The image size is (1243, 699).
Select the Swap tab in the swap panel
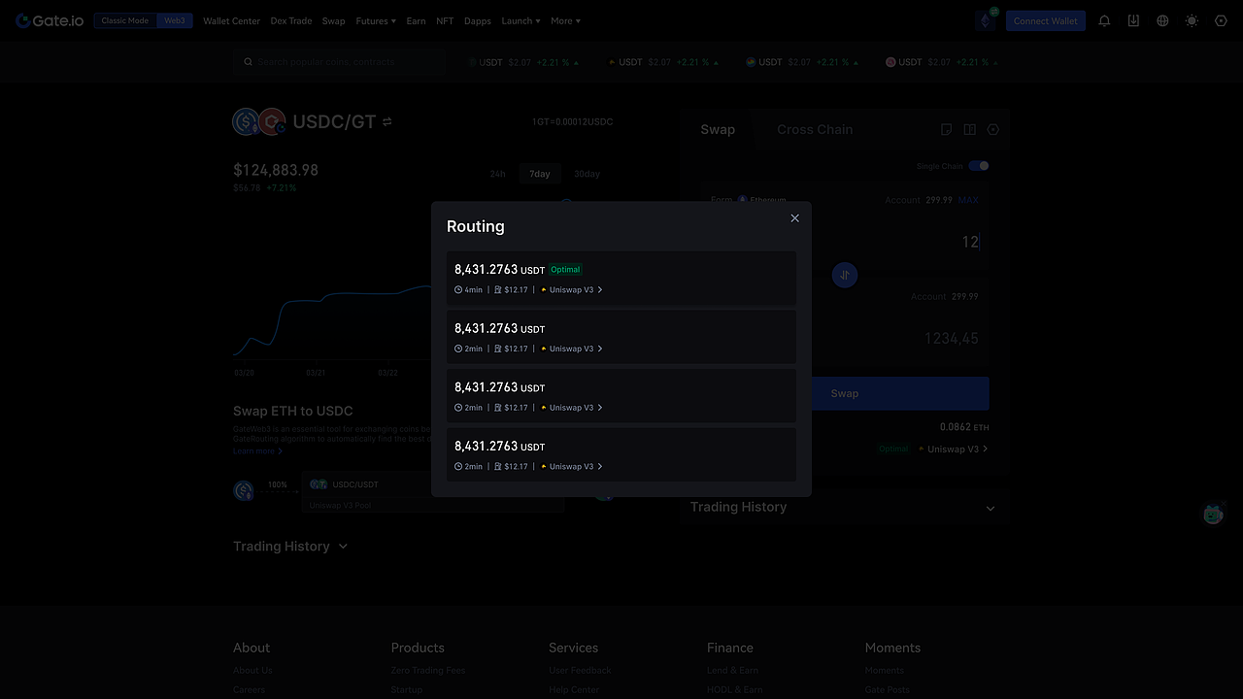pos(718,129)
